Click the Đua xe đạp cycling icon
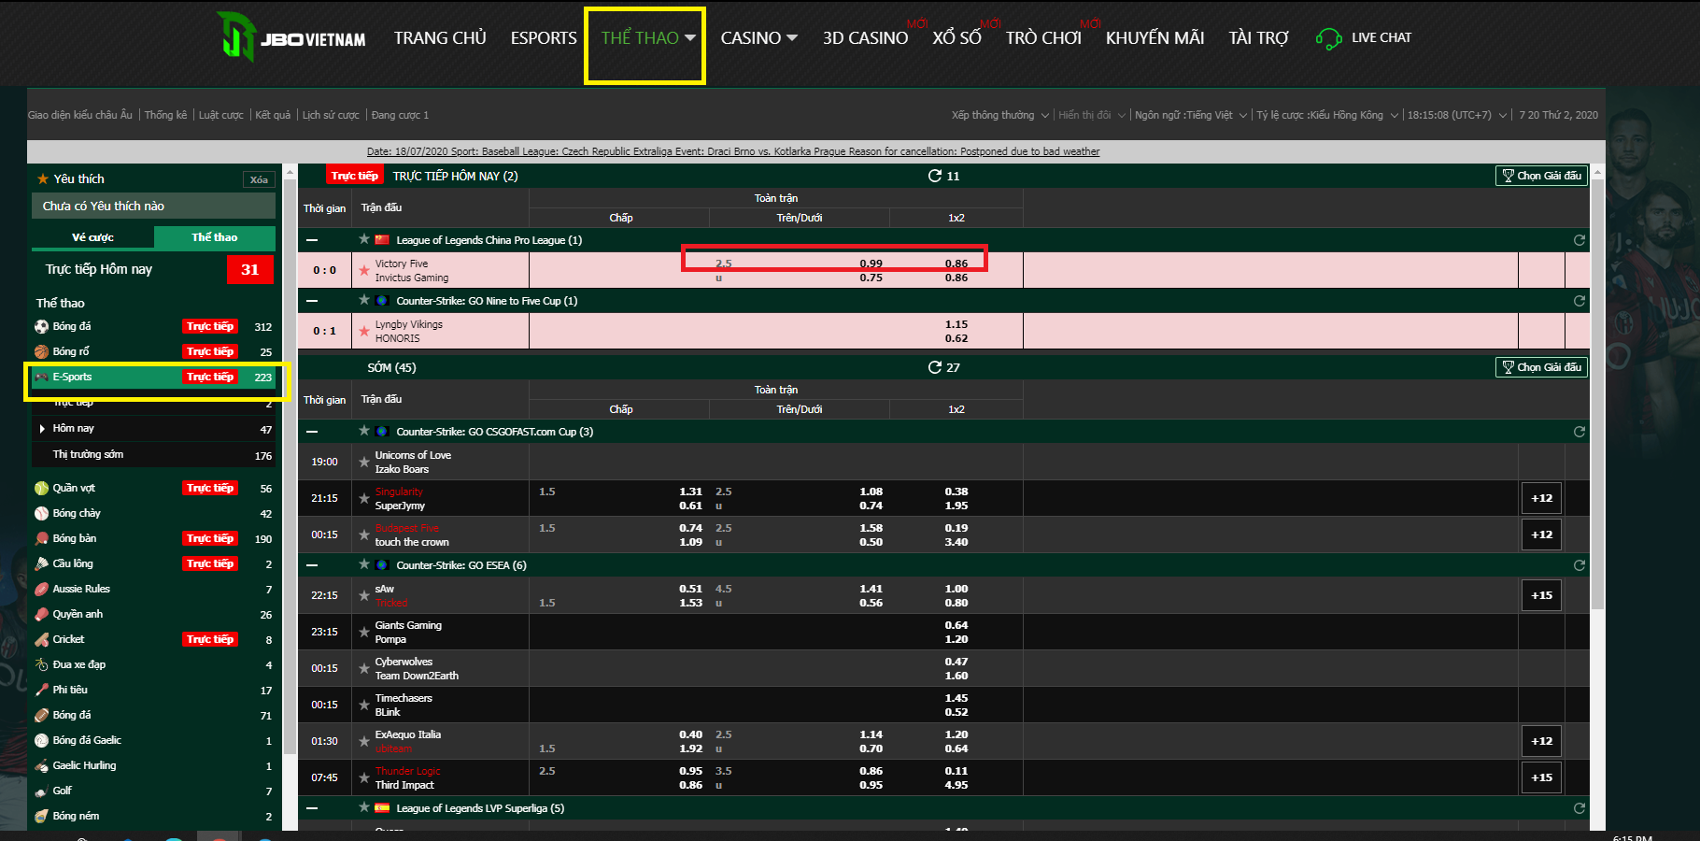 pos(41,664)
